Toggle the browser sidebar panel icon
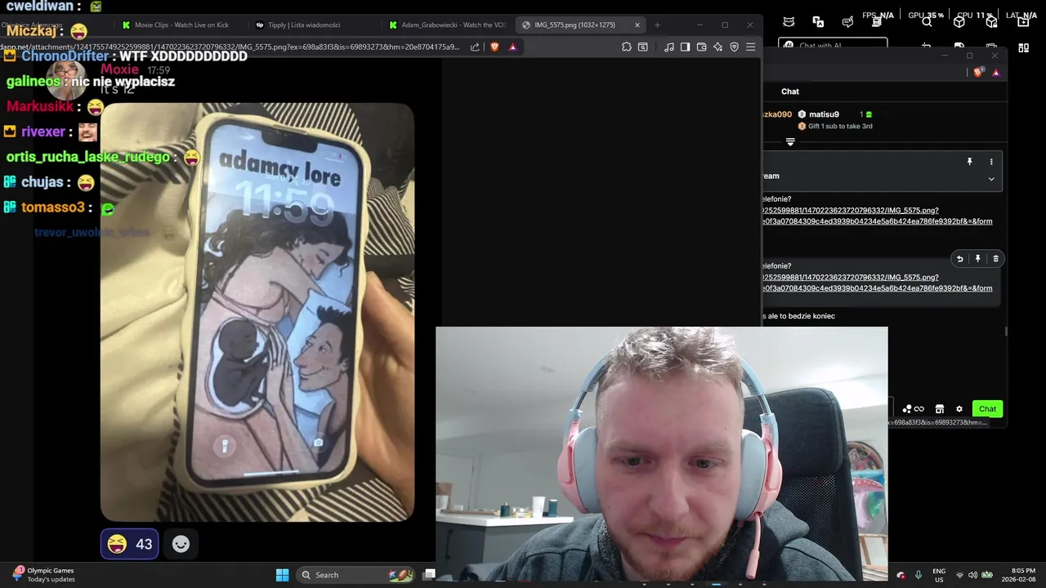 [x=685, y=47]
